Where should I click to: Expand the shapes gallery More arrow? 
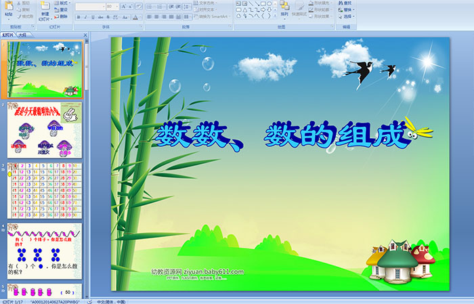click(275, 16)
